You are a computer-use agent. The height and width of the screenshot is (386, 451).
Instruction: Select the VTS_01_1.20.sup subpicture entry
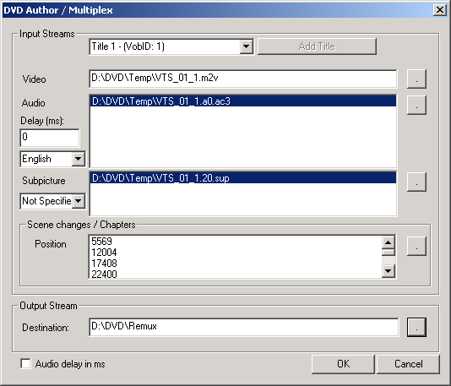(243, 178)
